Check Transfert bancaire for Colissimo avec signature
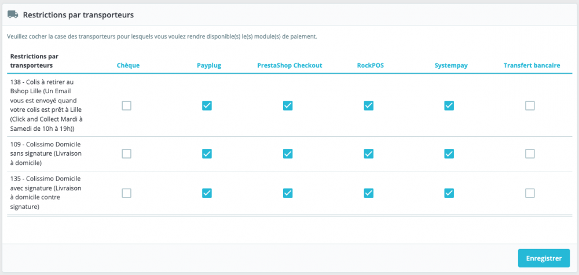Viewport: 579px width, 275px height. (530, 193)
